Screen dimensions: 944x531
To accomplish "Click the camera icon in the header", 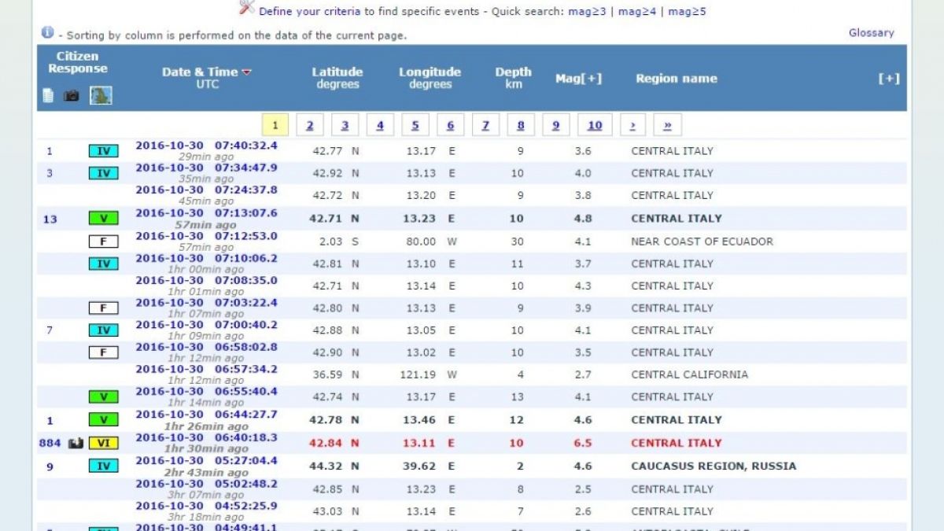I will (x=72, y=96).
